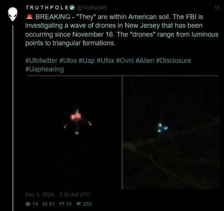
Task: Click the quote marks icon
Action: pos(61,204)
